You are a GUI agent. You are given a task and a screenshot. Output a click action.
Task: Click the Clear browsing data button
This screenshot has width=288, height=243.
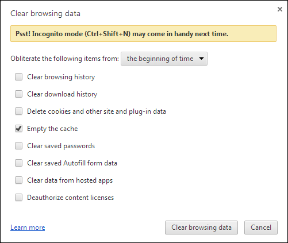click(201, 227)
